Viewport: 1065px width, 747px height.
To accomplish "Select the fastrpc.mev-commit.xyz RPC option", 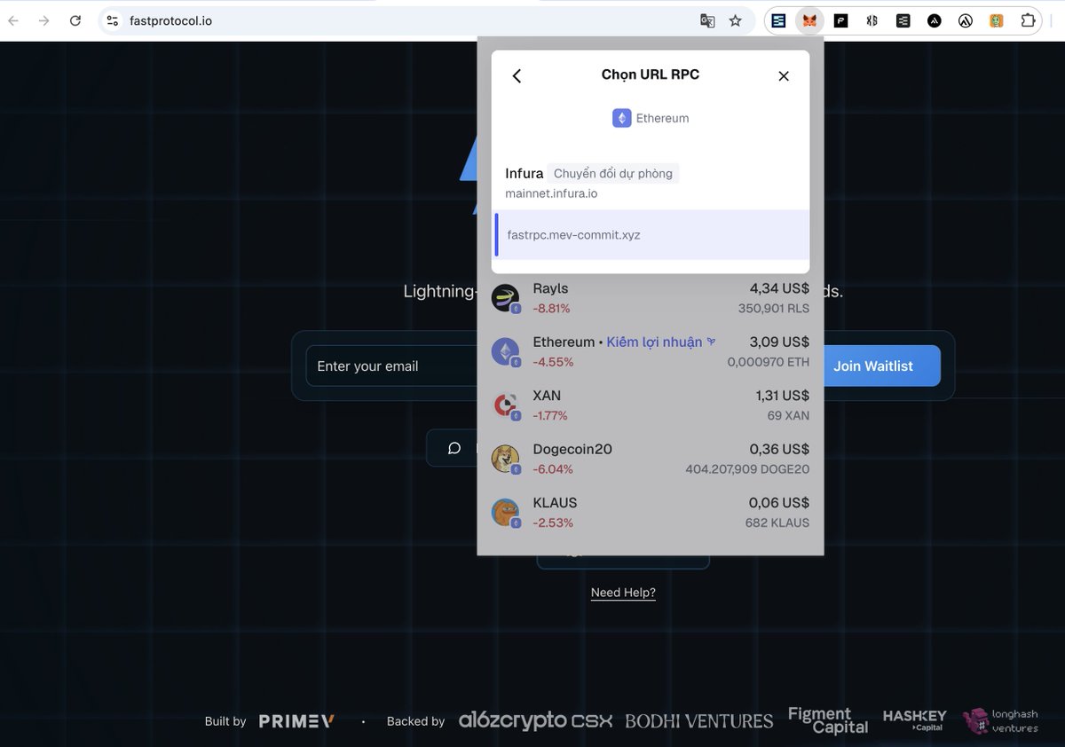I will click(651, 235).
